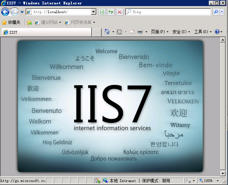Click the Bing search magnifier button

click(x=216, y=12)
